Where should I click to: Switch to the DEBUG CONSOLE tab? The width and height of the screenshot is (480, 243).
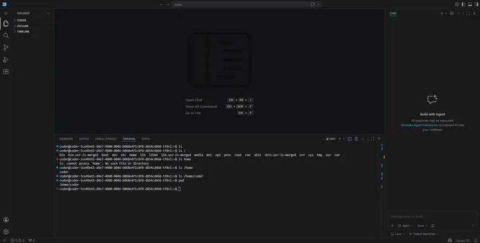pos(106,139)
